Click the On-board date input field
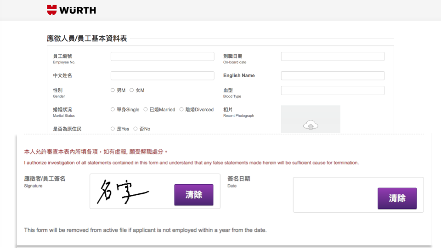Image resolution: width=441 pixels, height=248 pixels. [333, 56]
